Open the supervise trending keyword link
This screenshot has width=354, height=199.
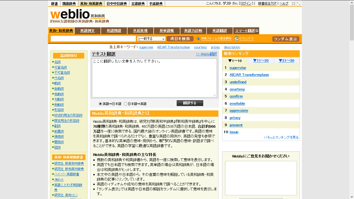[x=146, y=47]
